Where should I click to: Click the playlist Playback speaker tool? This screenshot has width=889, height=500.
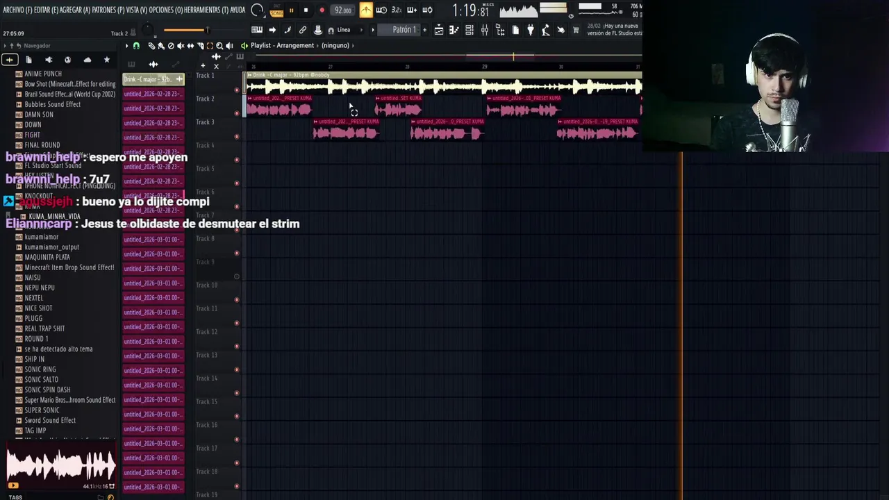(x=229, y=46)
